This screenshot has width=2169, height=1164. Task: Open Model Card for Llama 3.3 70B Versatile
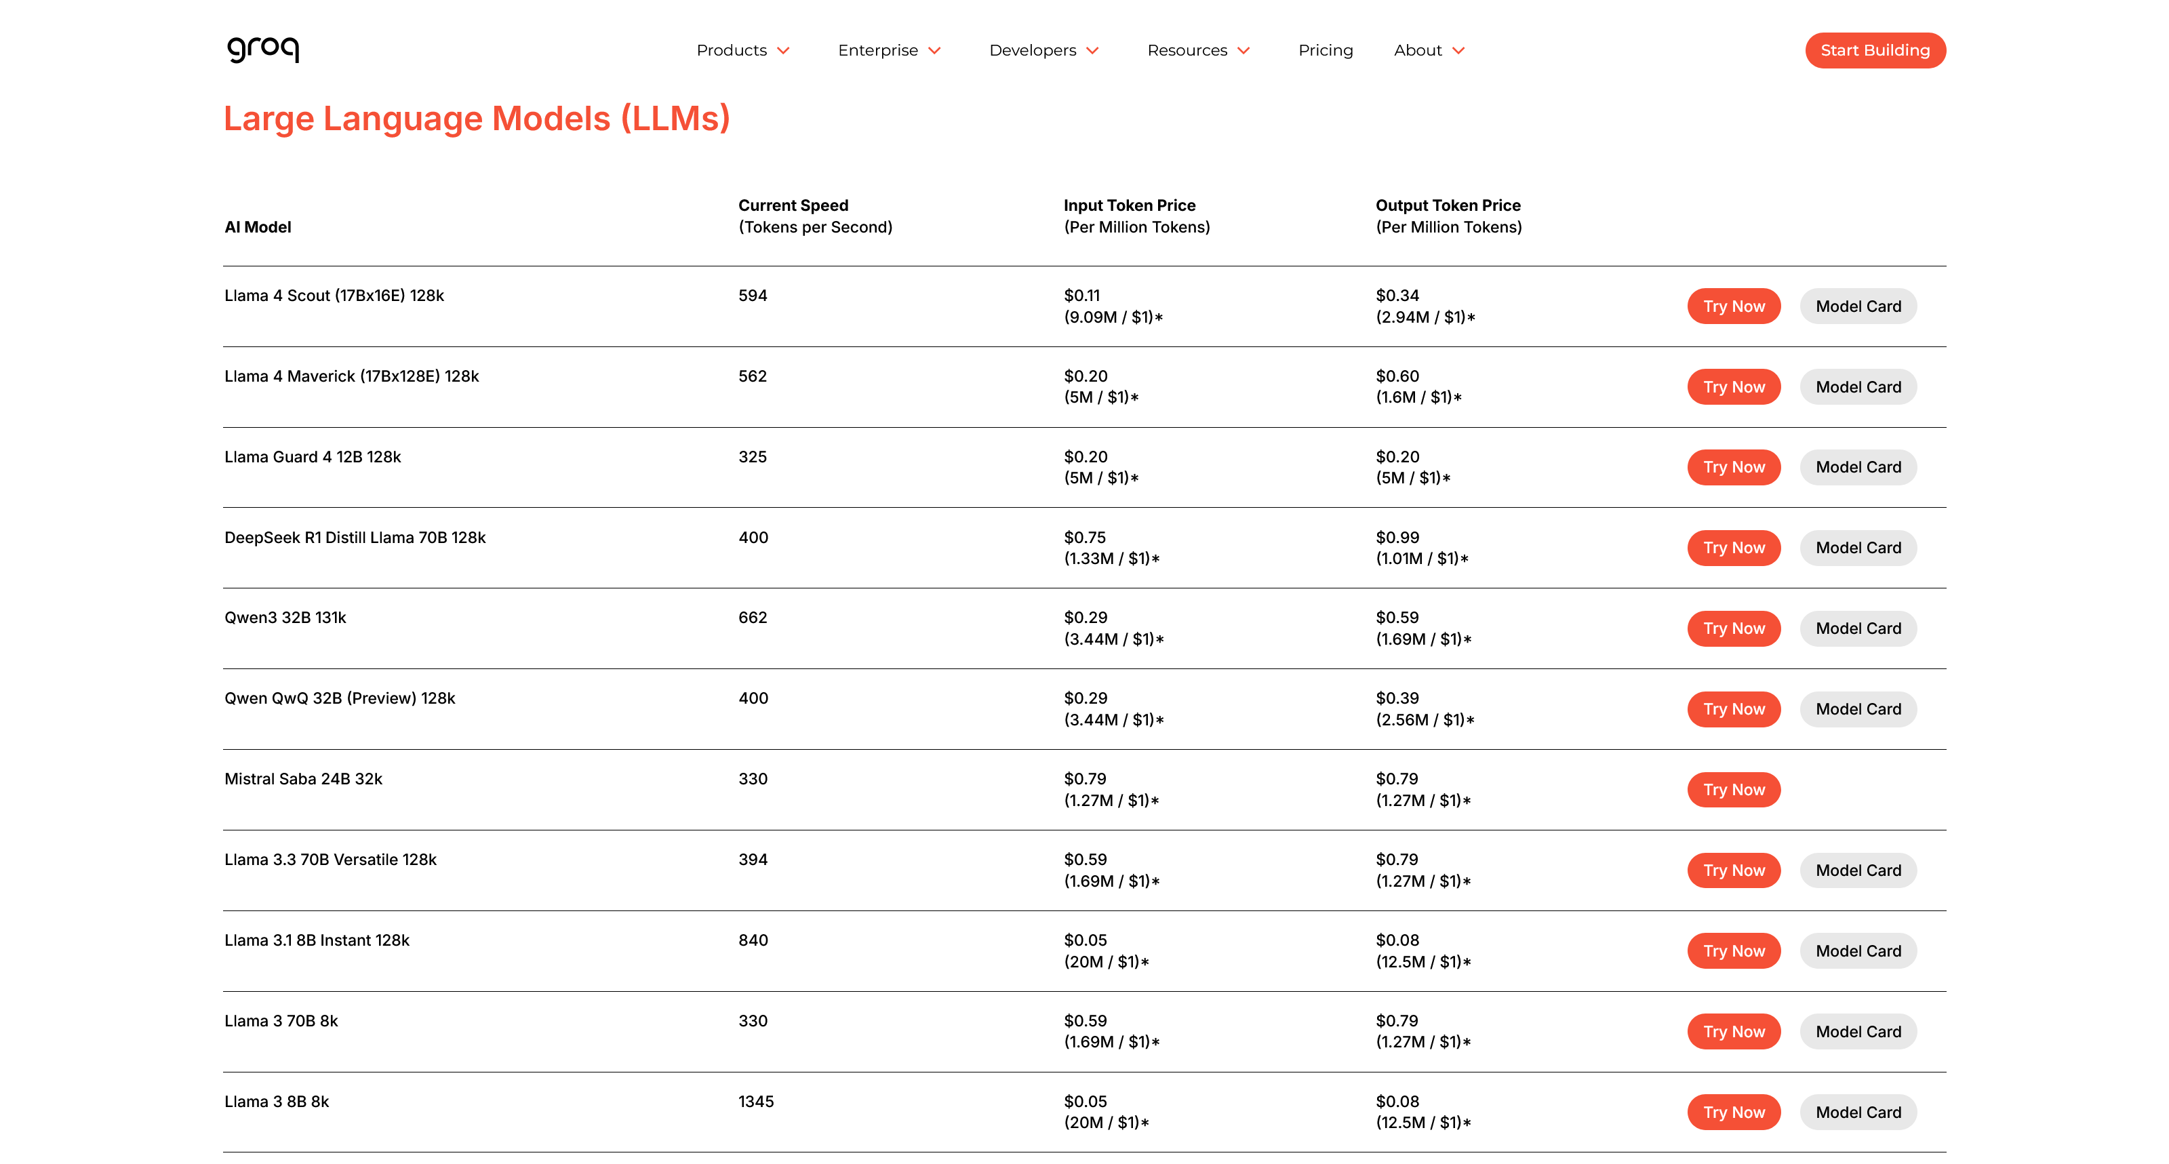point(1858,870)
